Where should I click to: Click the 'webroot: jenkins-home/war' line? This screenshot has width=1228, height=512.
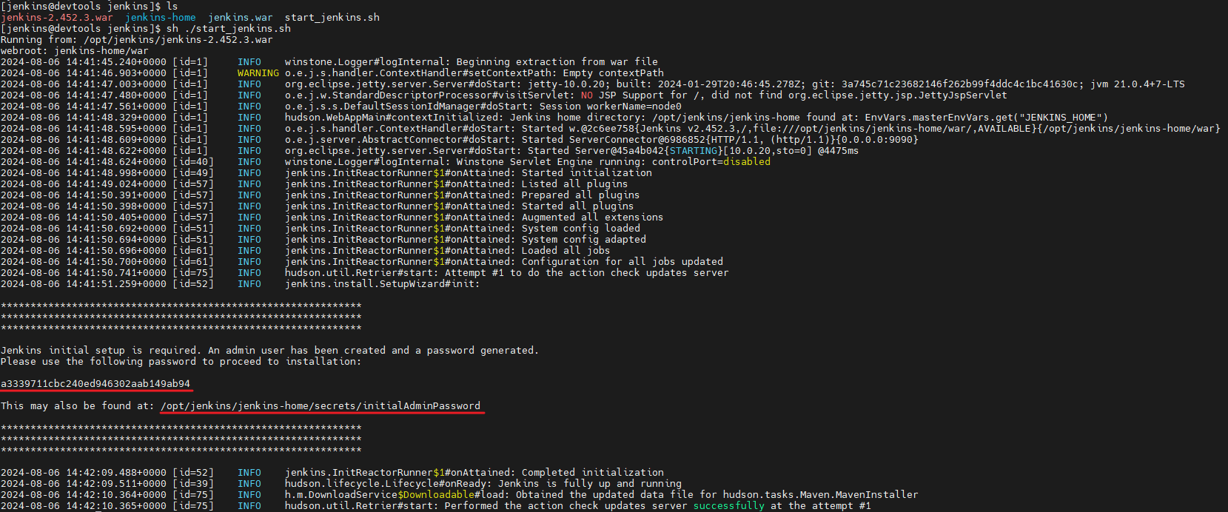point(75,50)
